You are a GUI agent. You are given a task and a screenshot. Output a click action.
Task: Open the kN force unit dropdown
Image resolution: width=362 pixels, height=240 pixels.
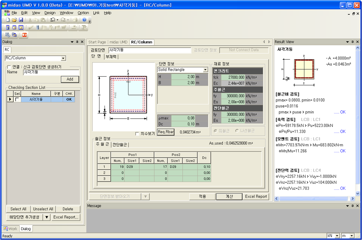click(337, 236)
